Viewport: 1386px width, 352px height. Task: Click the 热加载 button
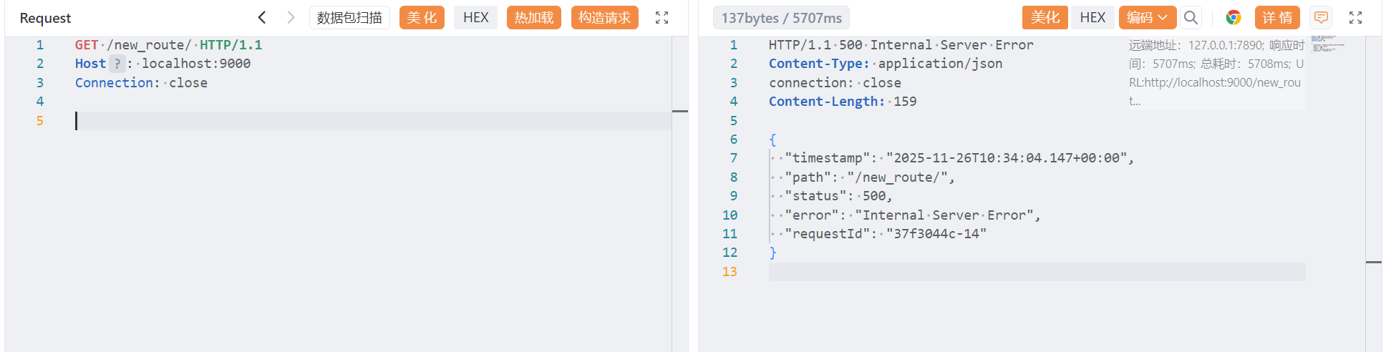point(533,17)
